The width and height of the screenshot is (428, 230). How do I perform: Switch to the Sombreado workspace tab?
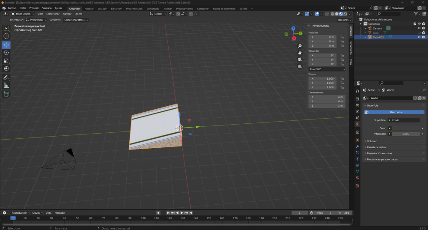pos(153,9)
